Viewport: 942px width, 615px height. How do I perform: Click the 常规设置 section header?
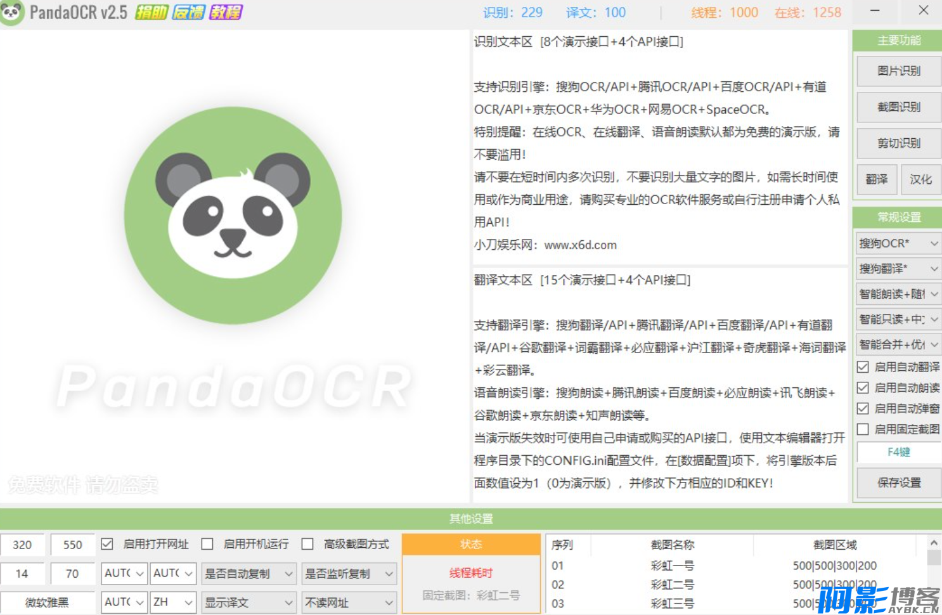pos(898,217)
